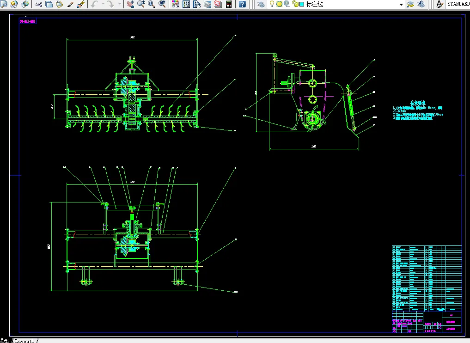This screenshot has width=470, height=343.
Task: Open Sheet Set Manager icon
Action: pyautogui.click(x=208, y=4)
